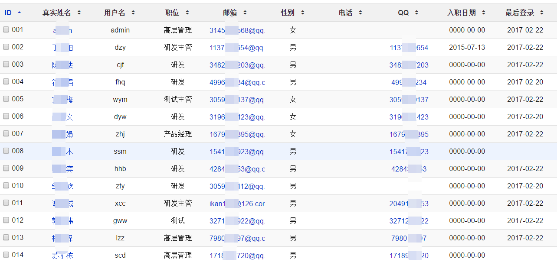The width and height of the screenshot is (557, 262).
Task: Click the 测试 position cell for gww
Action: point(178,221)
